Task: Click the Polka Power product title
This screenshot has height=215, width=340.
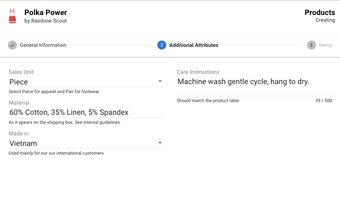Action: pos(45,13)
